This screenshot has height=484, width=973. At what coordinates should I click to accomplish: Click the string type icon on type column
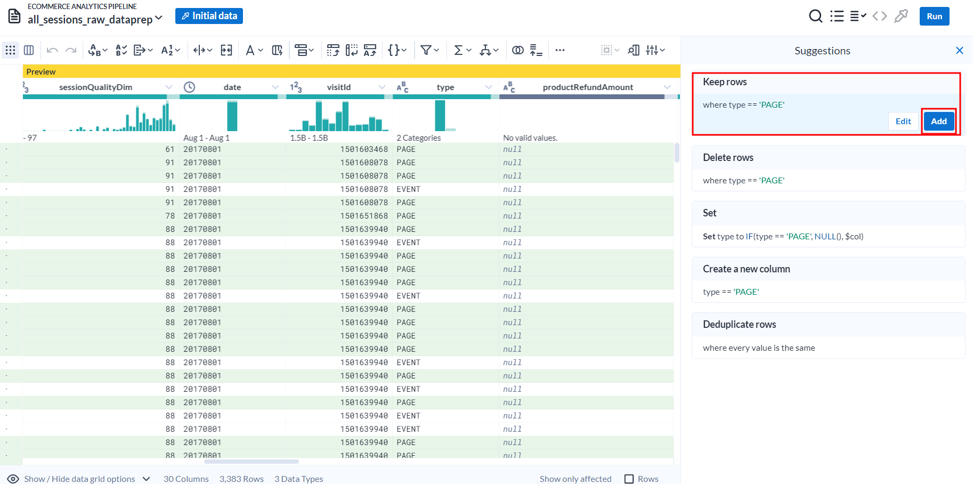pyautogui.click(x=402, y=87)
